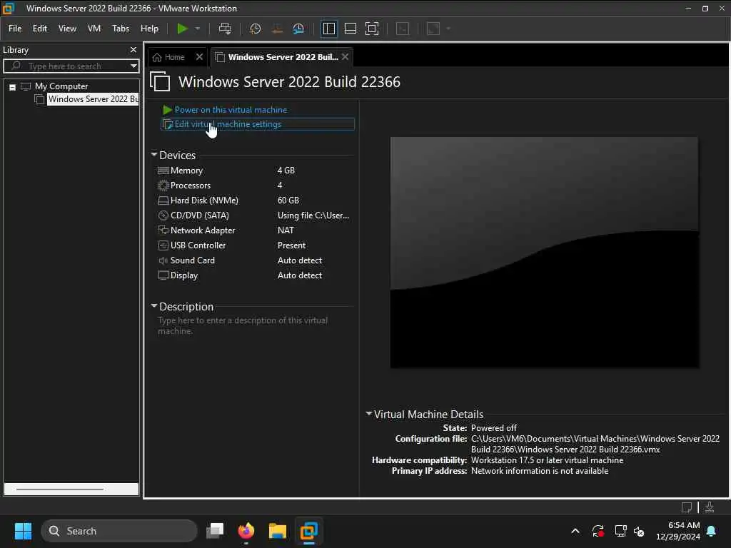Screen dimensions: 731x548
Task: Click the CD/DVD (SATA) disc icon
Action: point(163,215)
